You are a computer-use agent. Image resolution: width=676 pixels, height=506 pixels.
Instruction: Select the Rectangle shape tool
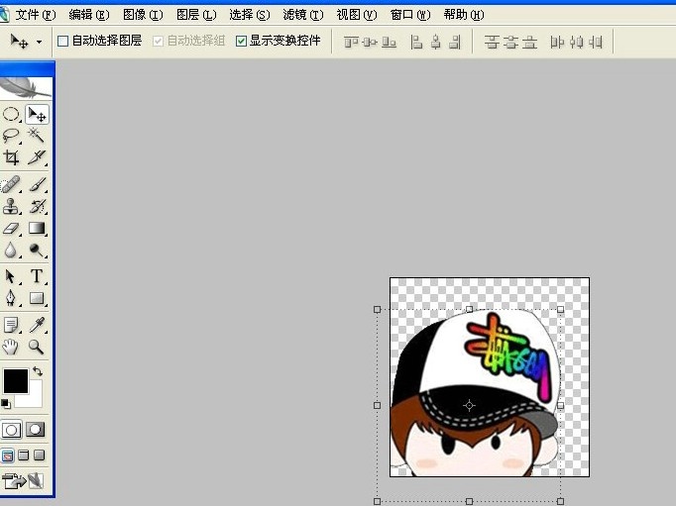[x=37, y=298]
